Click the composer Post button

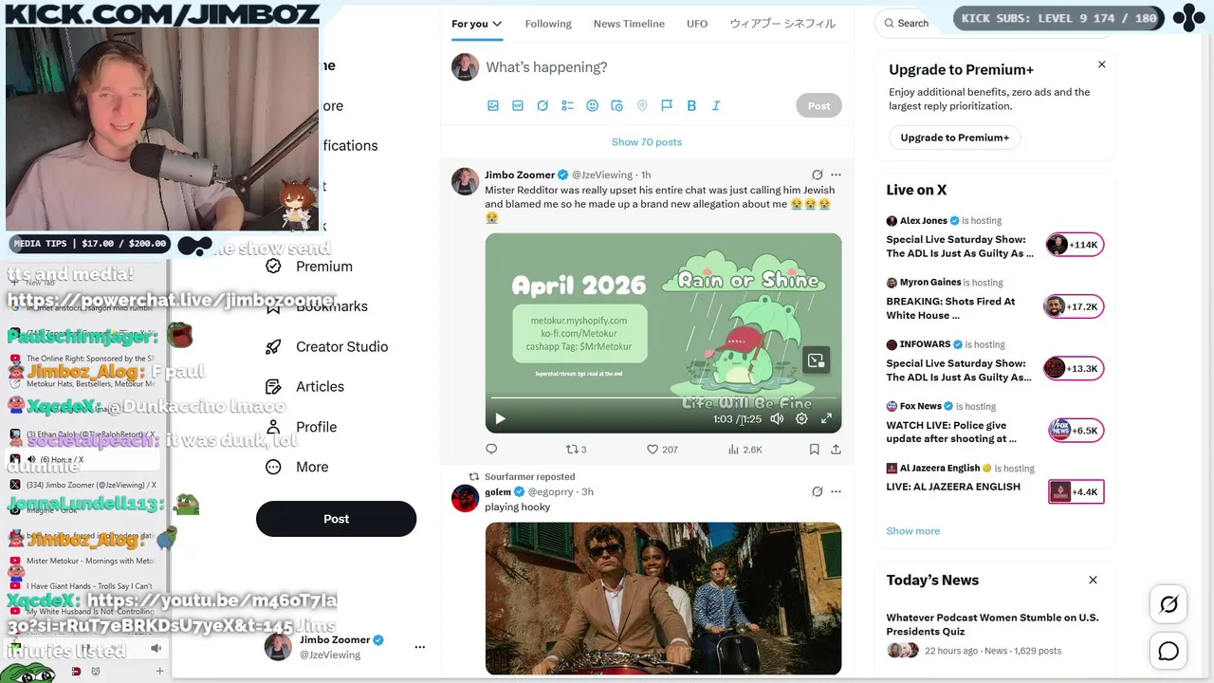819,105
